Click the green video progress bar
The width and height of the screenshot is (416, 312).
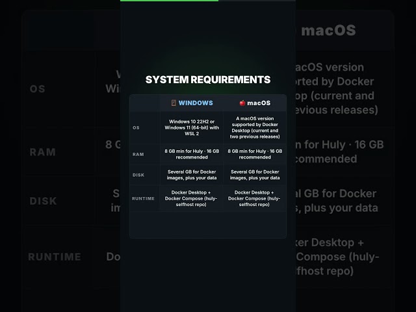point(169,1)
